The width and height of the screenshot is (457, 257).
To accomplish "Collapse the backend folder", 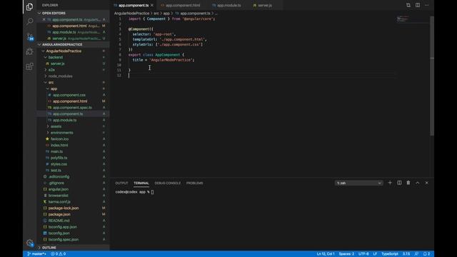I will coord(46,57).
